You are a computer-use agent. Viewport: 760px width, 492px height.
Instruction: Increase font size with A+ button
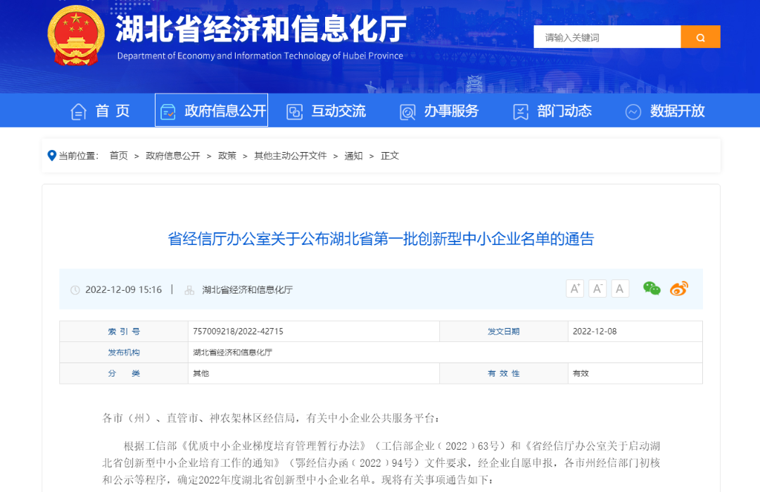click(575, 289)
